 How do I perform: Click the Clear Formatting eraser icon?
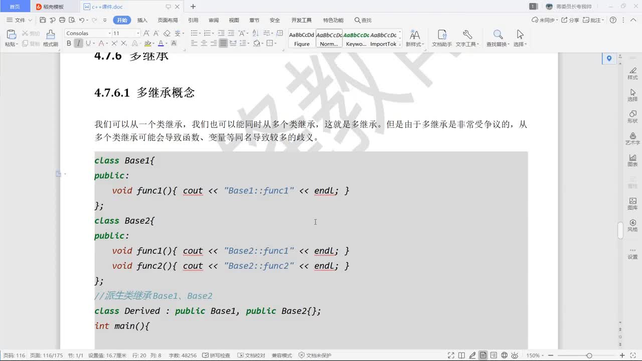pos(167,33)
